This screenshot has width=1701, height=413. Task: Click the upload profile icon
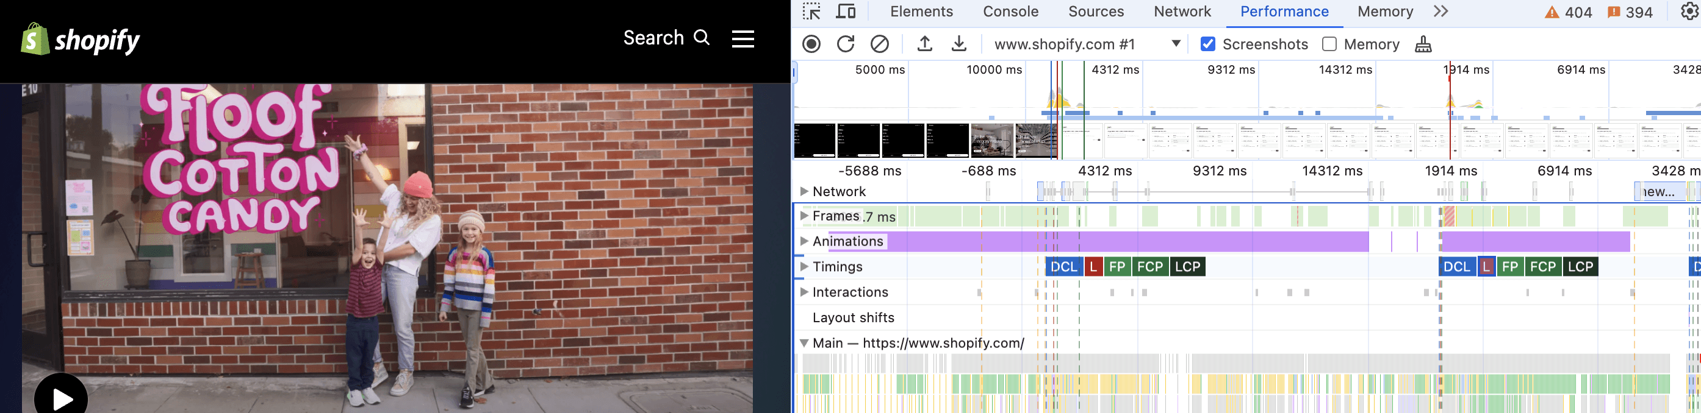coord(925,44)
